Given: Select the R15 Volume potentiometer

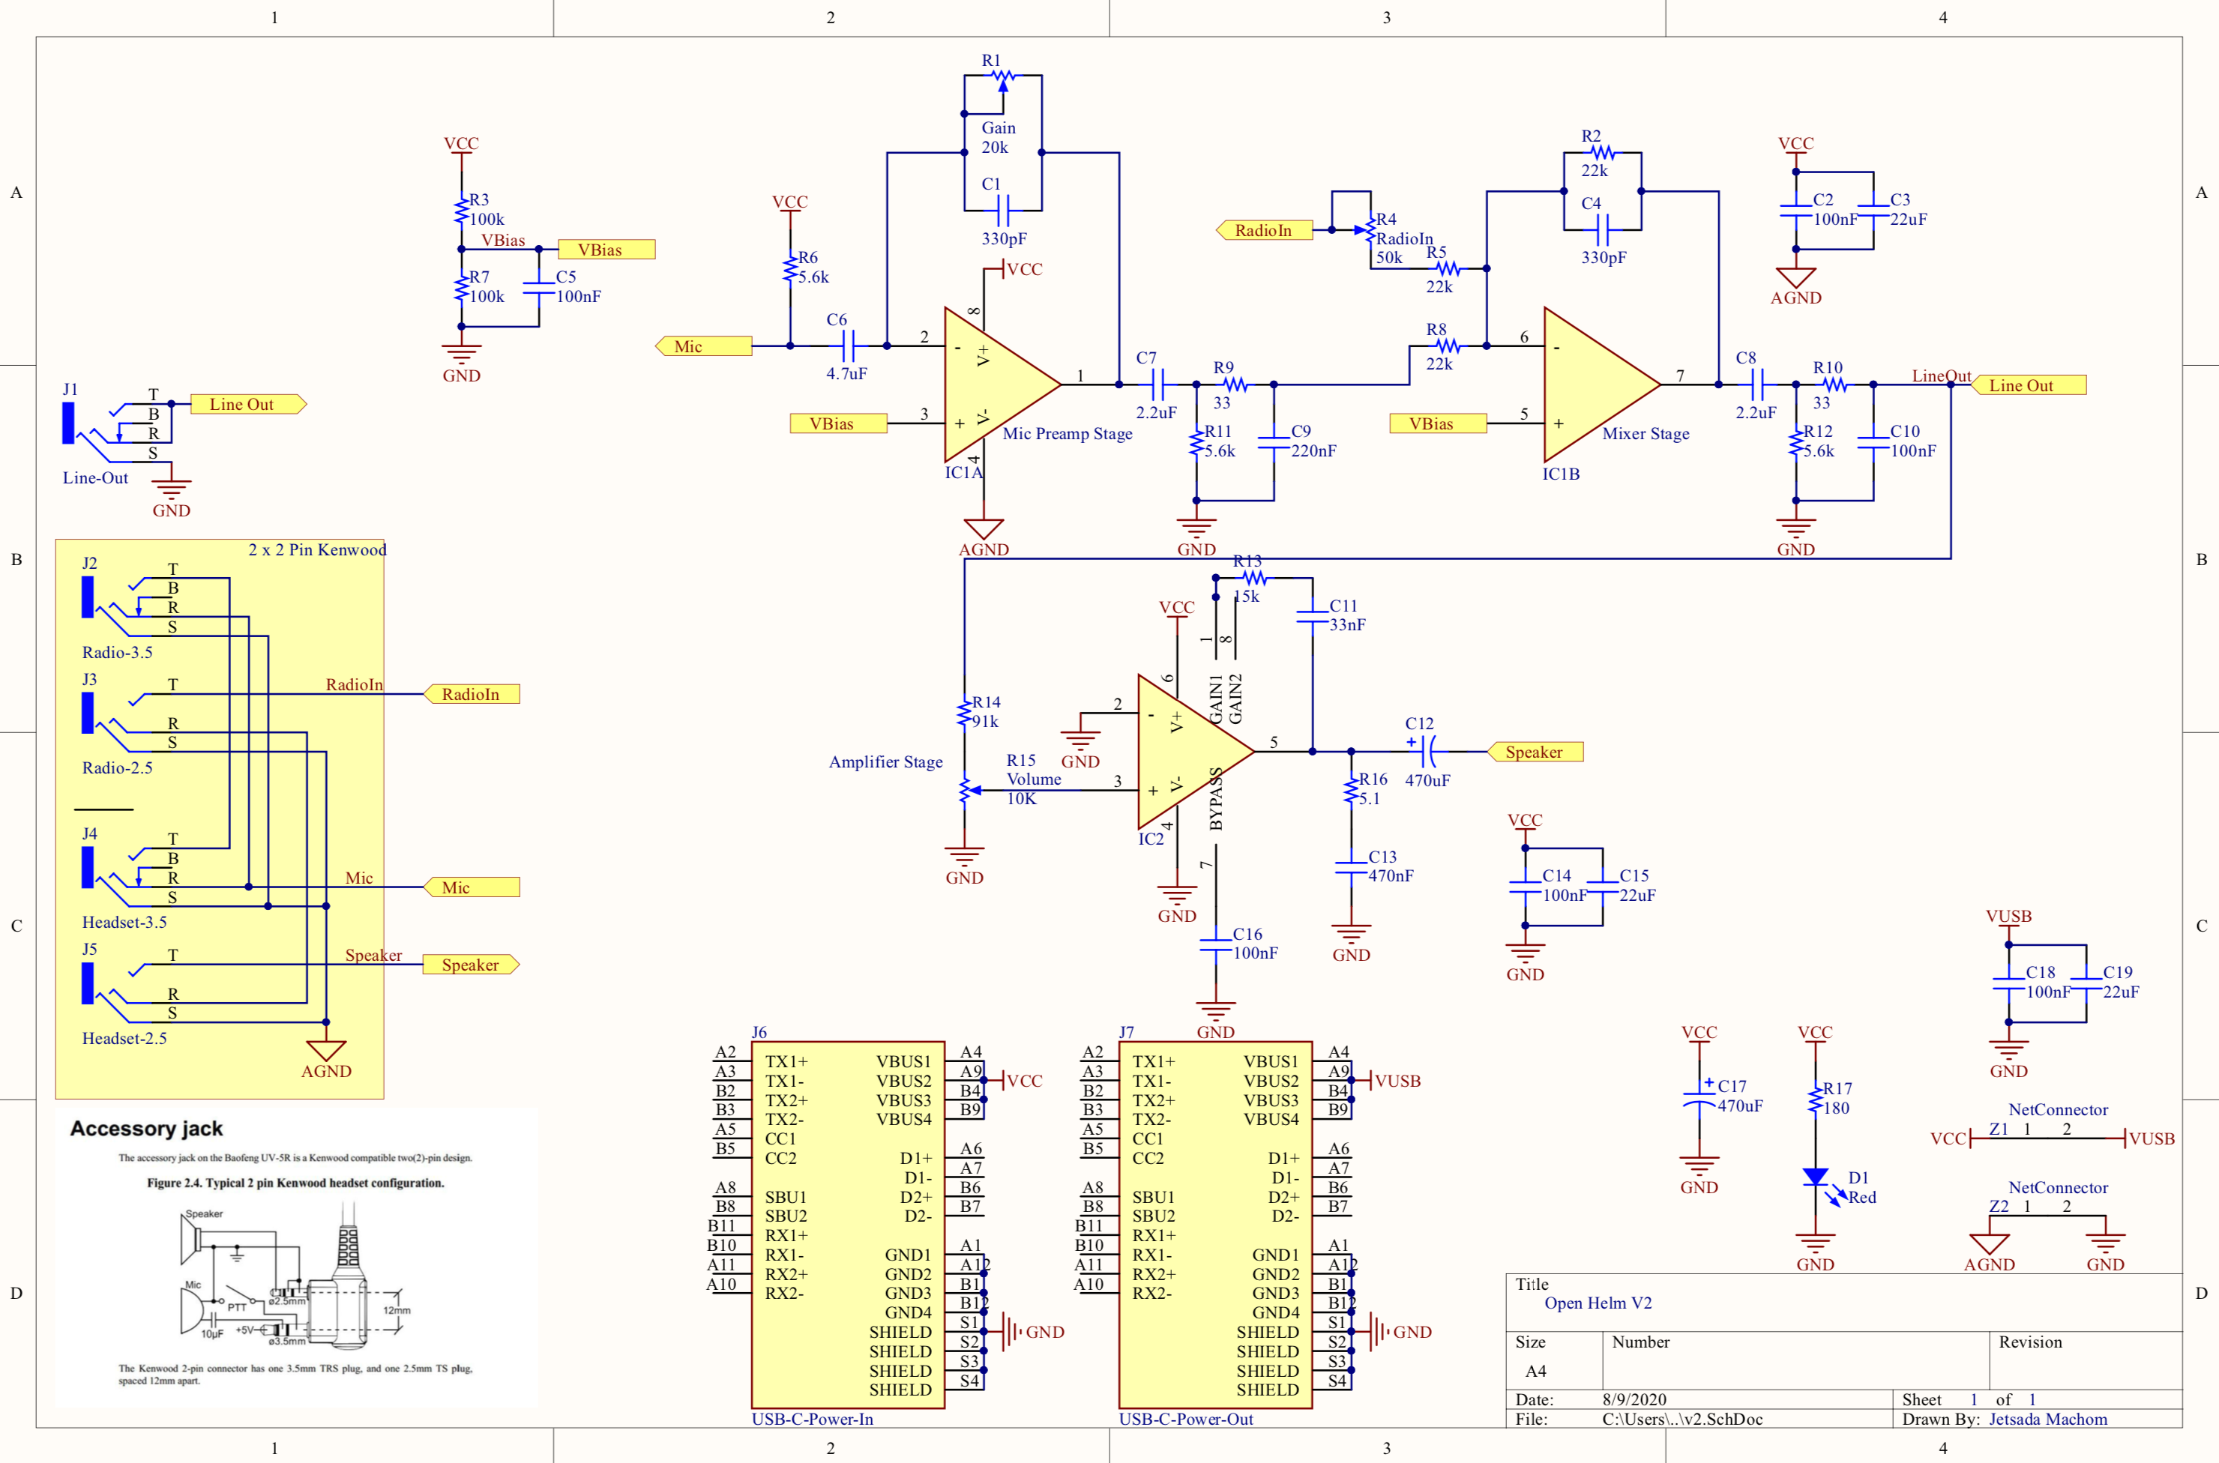Looking at the screenshot, I should tap(966, 790).
